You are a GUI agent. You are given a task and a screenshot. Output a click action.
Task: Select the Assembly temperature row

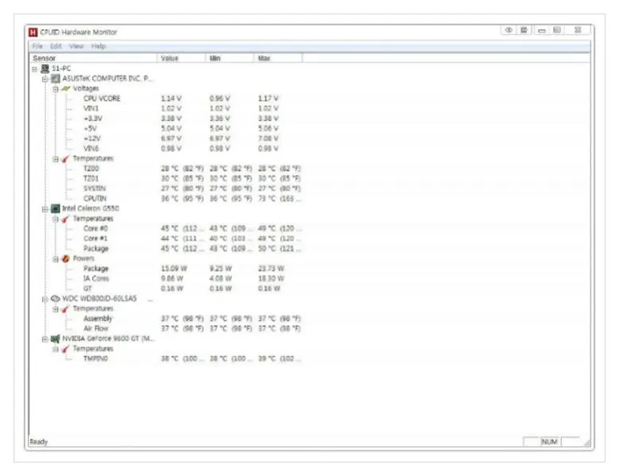(x=192, y=319)
